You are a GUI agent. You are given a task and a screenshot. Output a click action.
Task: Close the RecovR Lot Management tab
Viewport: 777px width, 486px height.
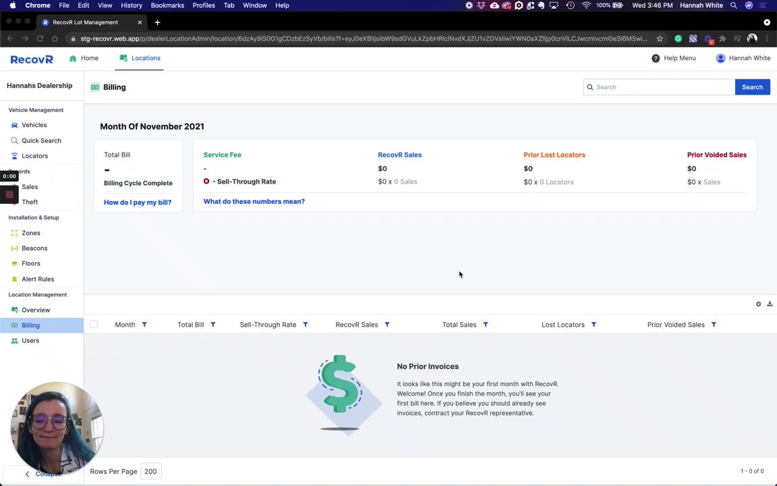tap(140, 22)
